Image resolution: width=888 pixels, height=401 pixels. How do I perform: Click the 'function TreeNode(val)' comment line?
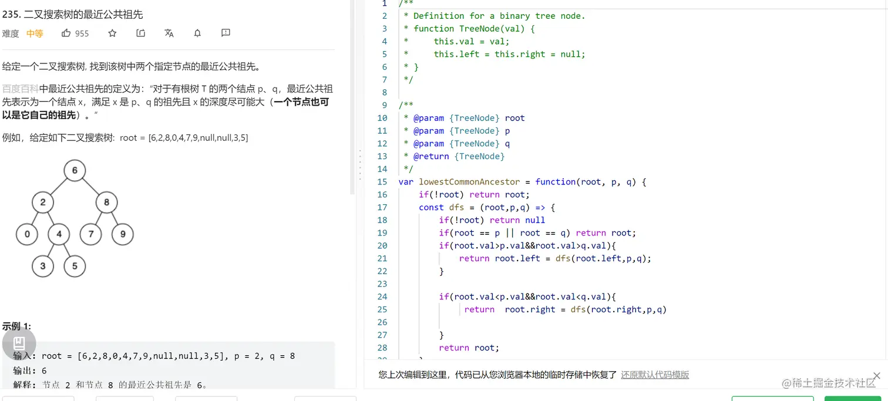tap(469, 28)
